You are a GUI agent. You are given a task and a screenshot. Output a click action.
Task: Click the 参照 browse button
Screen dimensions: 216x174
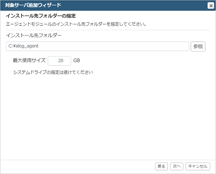coord(198,47)
